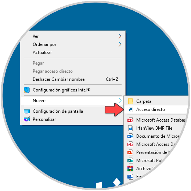The width and height of the screenshot is (191, 191).
Task: Click the Intel graphics settings icon
Action: click(x=27, y=90)
